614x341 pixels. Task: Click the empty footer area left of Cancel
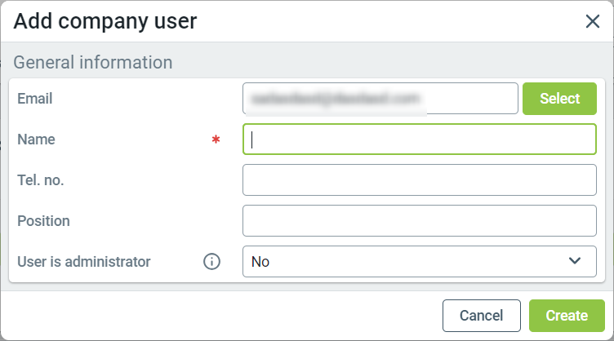pyautogui.click(x=220, y=316)
